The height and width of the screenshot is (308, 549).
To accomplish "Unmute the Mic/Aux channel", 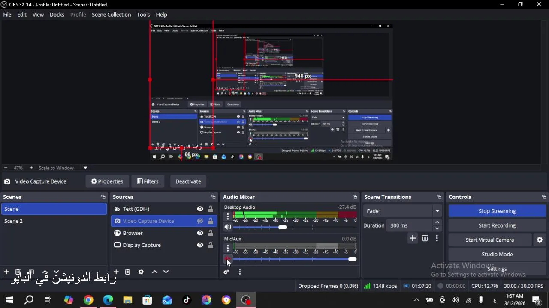I will pos(228,259).
